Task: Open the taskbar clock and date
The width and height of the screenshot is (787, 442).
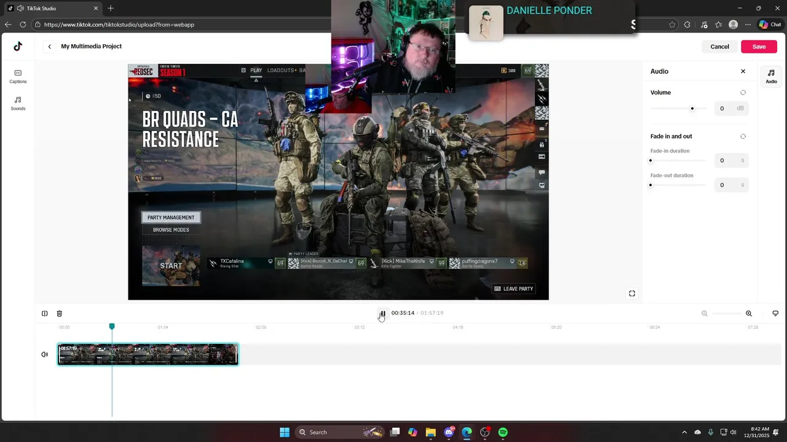Action: pos(760,432)
